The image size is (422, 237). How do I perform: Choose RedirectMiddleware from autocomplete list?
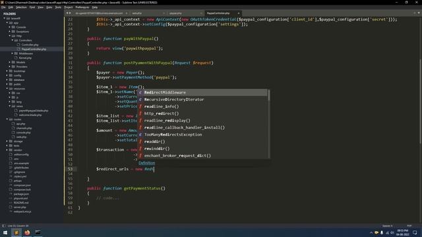click(202, 92)
